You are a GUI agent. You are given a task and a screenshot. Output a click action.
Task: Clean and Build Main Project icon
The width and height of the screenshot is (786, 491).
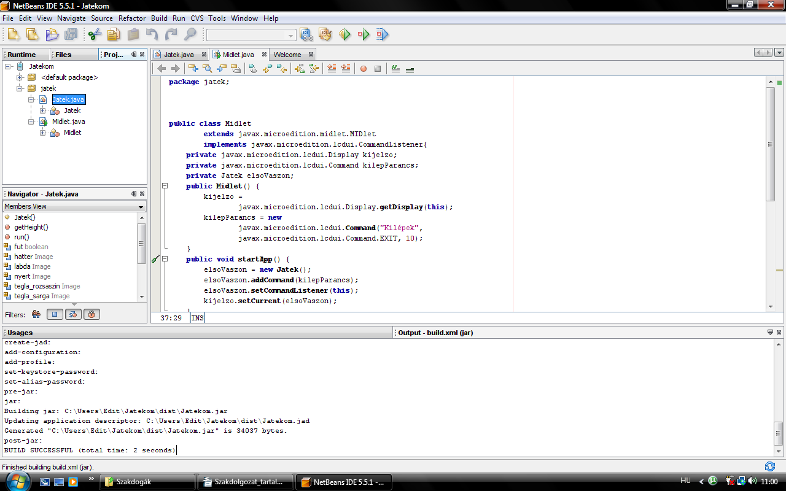[325, 35]
